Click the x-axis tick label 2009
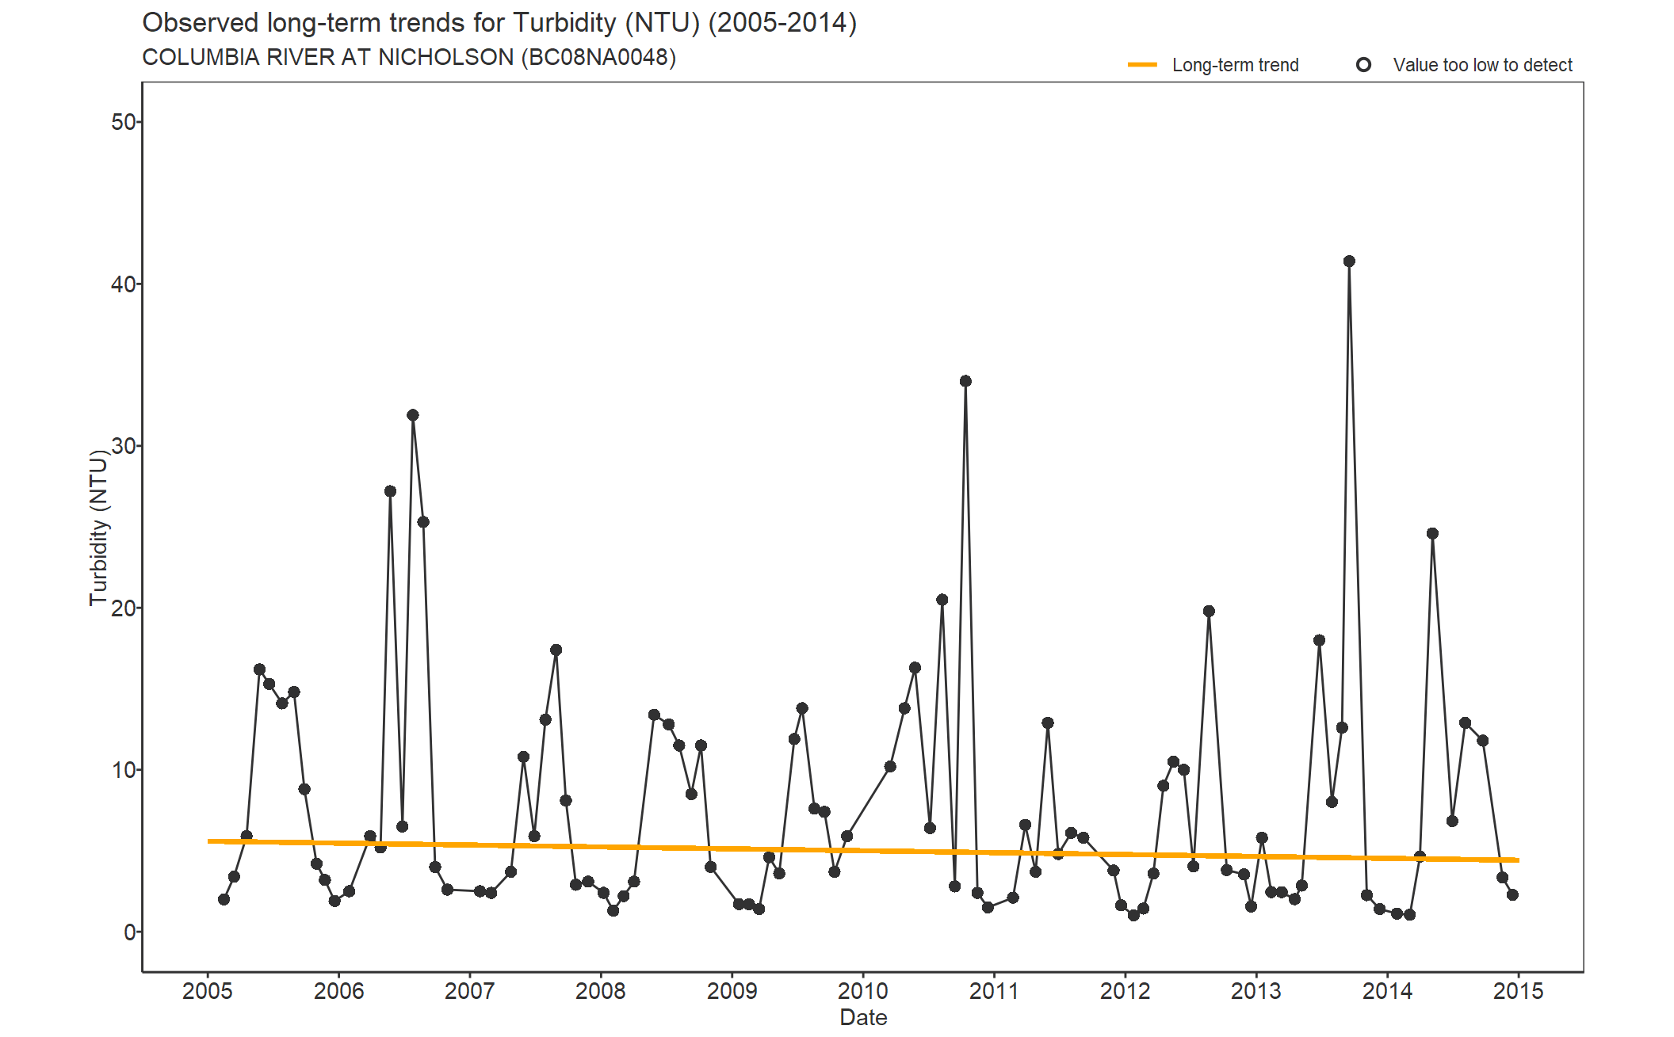This screenshot has width=1674, height=1037. click(x=732, y=991)
